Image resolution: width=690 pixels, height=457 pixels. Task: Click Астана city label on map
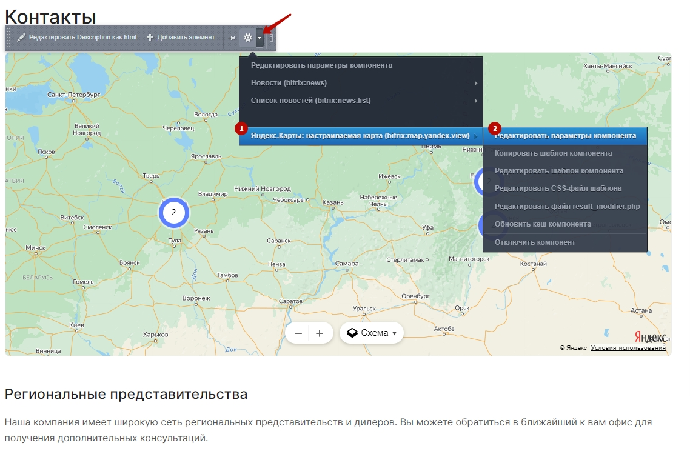641,310
